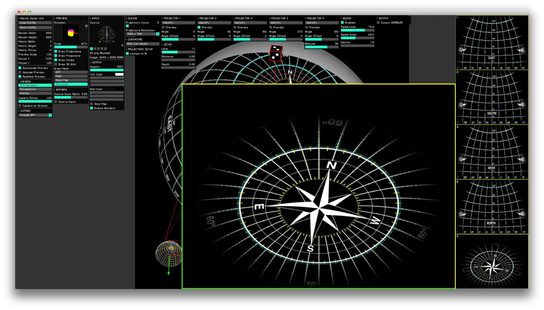This screenshot has width=544, height=310.
Task: Toggle Blend Enabled checkbox
Action: (342, 22)
